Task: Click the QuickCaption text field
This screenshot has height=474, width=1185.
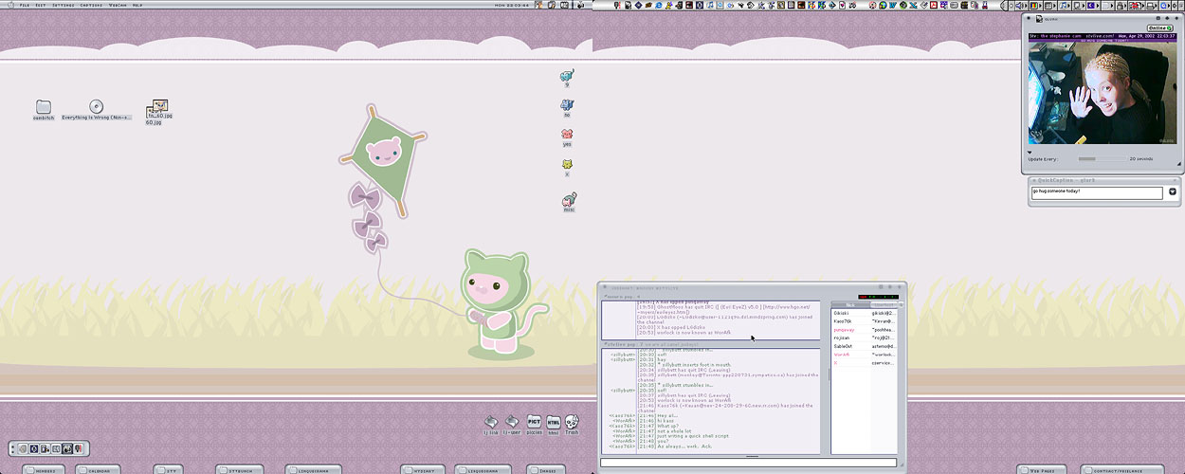Action: [x=1097, y=191]
